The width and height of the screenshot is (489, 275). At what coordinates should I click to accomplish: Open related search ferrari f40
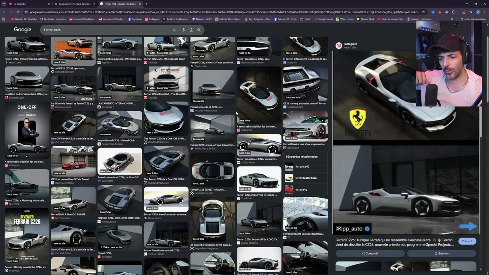[x=306, y=189]
